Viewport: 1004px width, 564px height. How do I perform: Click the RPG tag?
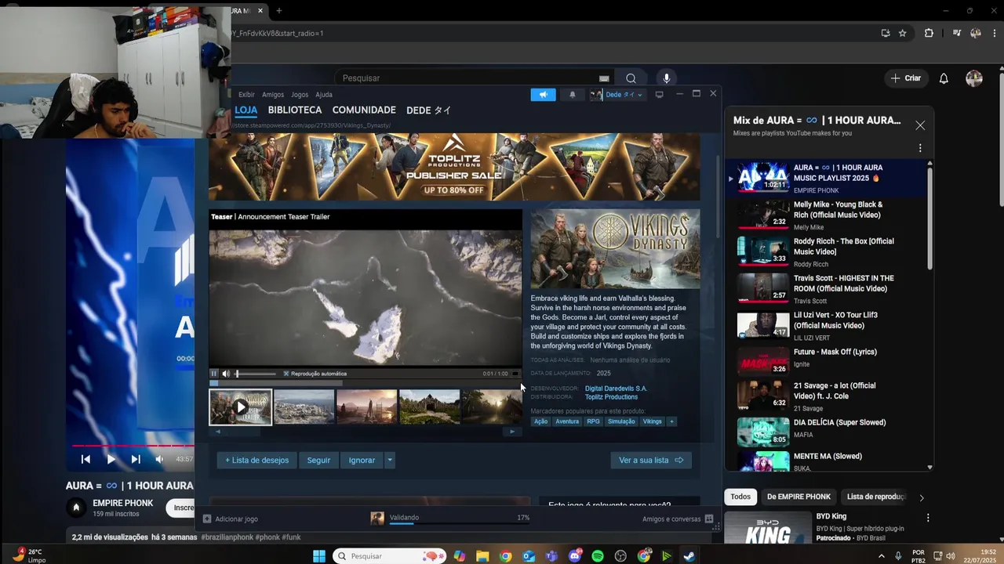(593, 421)
